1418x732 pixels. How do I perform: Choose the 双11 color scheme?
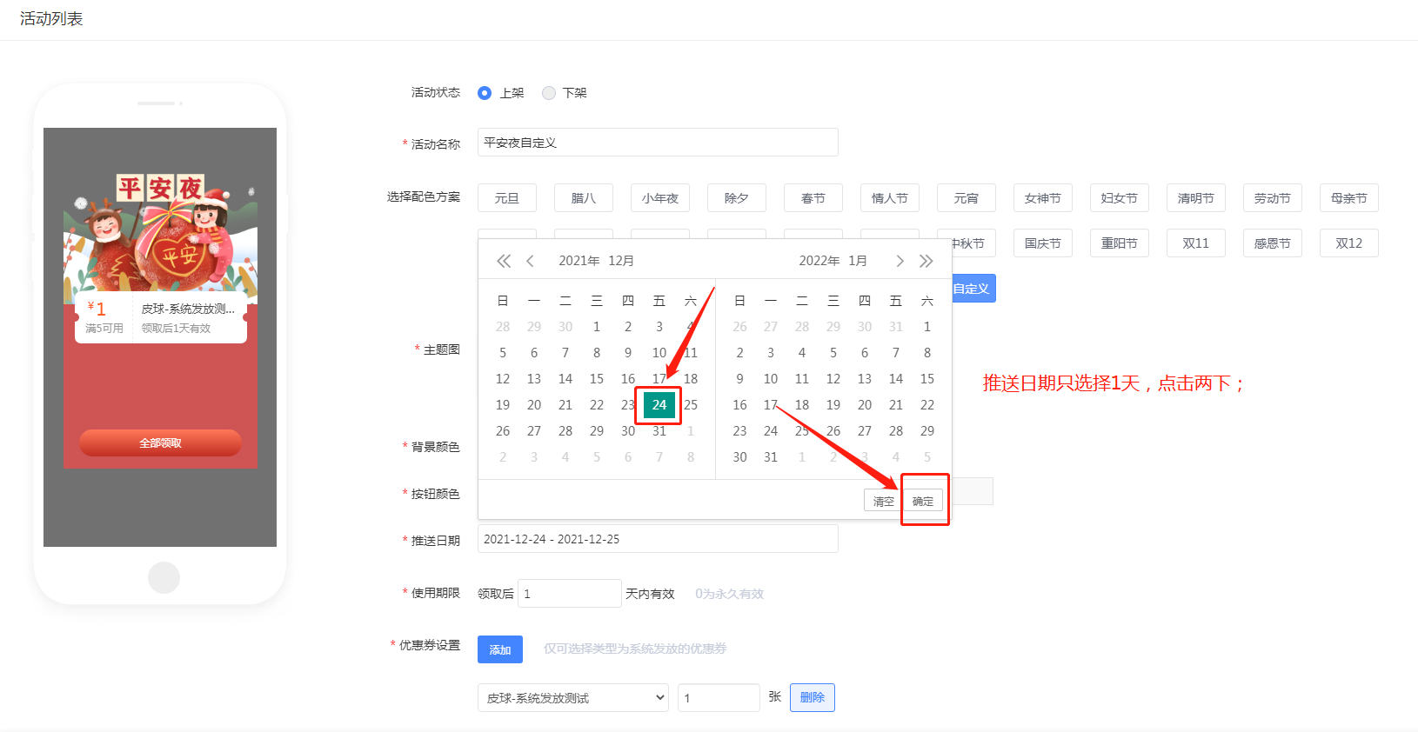[x=1196, y=243]
